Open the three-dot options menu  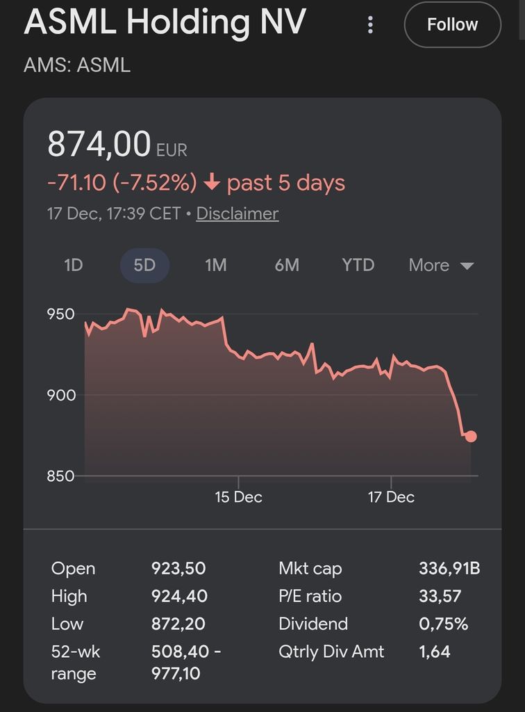[370, 25]
